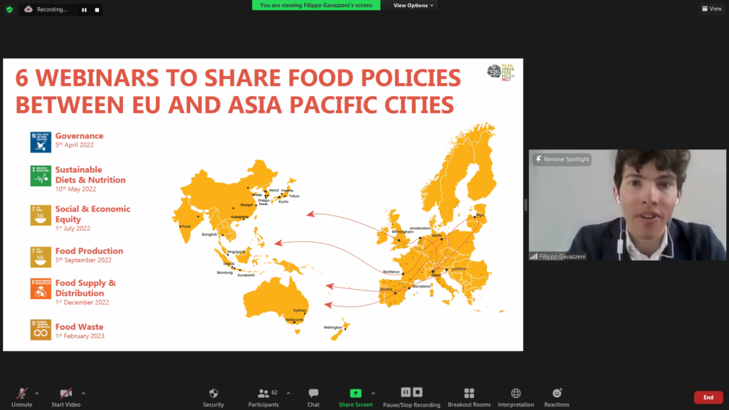Open the Interpretation globe settings
The width and height of the screenshot is (729, 410).
516,396
